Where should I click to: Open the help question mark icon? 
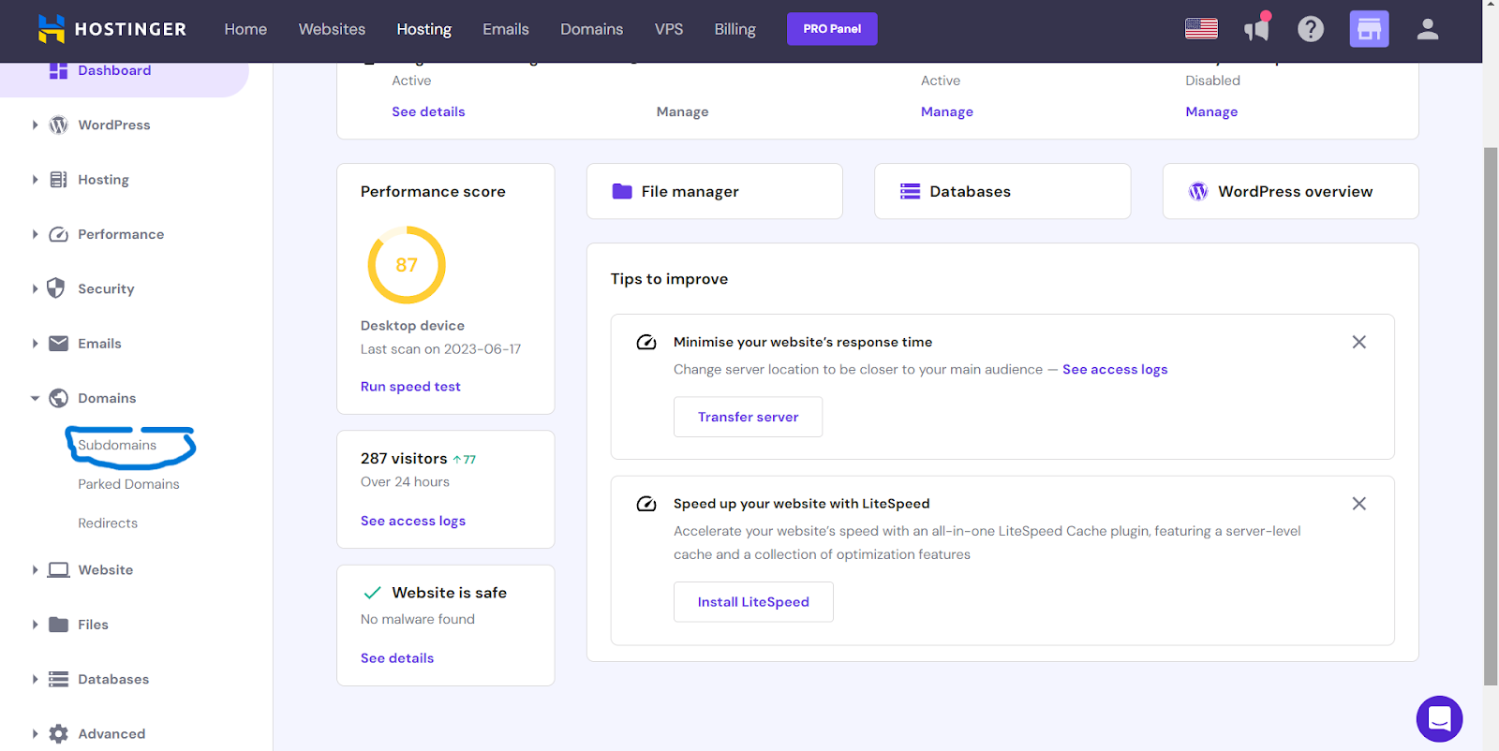pos(1311,29)
